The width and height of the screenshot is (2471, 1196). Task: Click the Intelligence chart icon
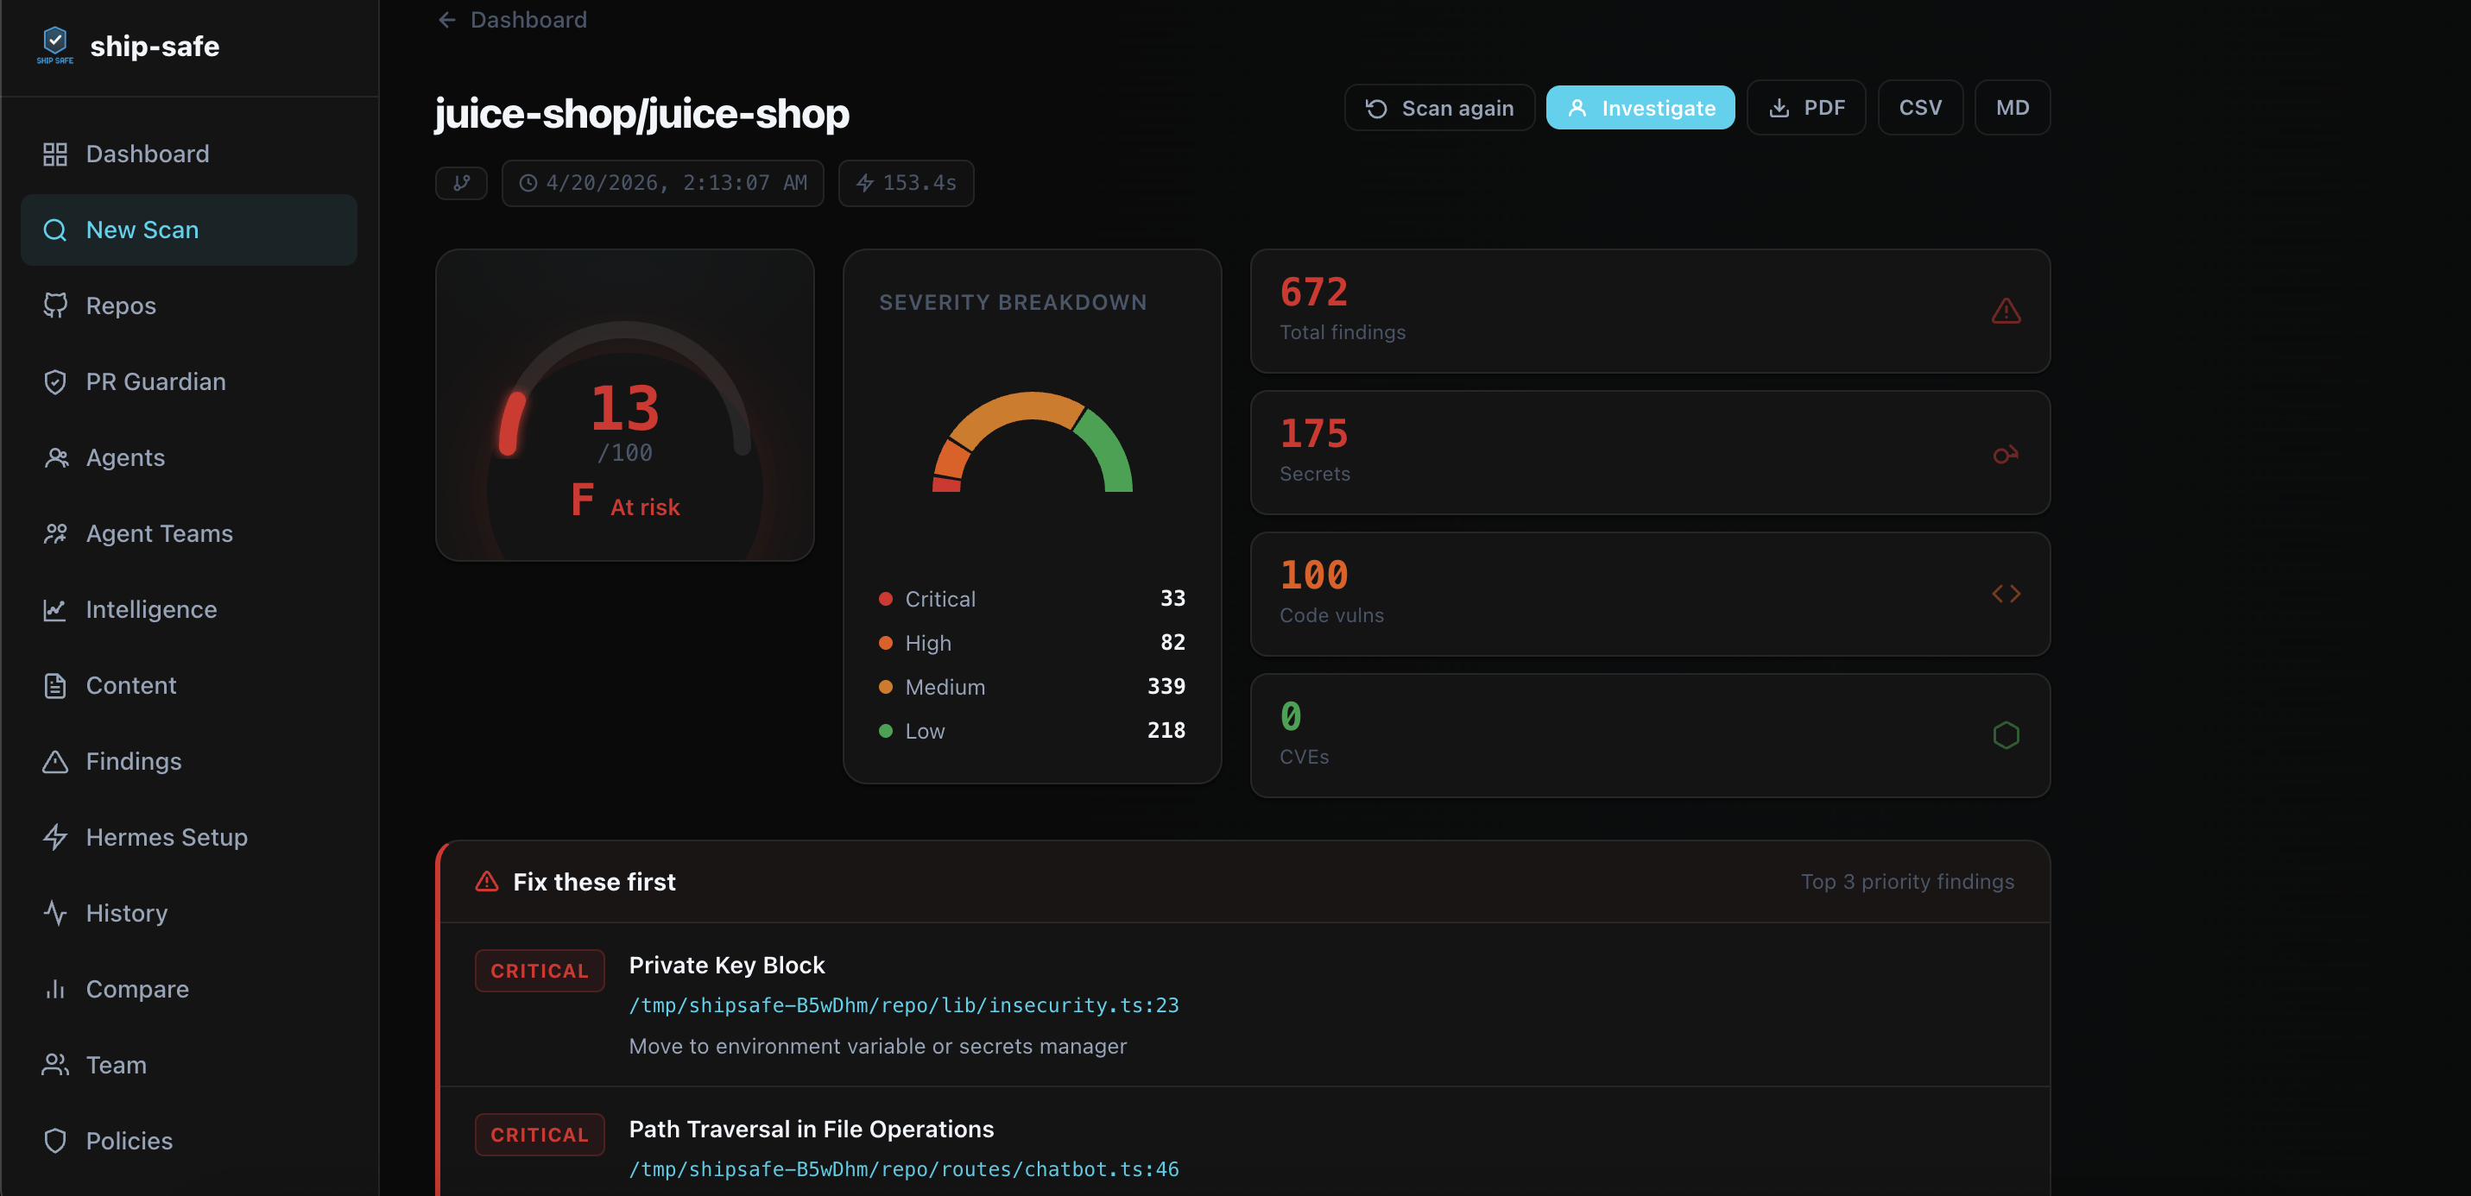pos(54,609)
